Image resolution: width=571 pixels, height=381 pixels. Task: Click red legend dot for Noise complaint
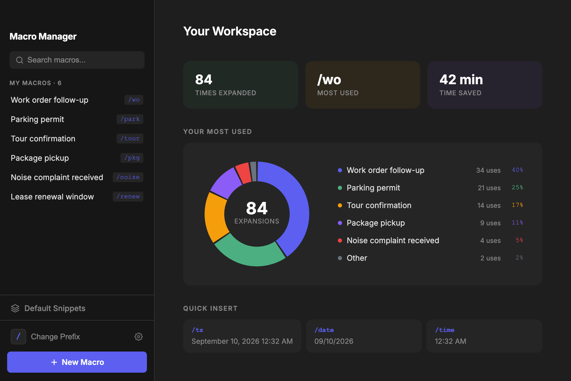click(340, 241)
